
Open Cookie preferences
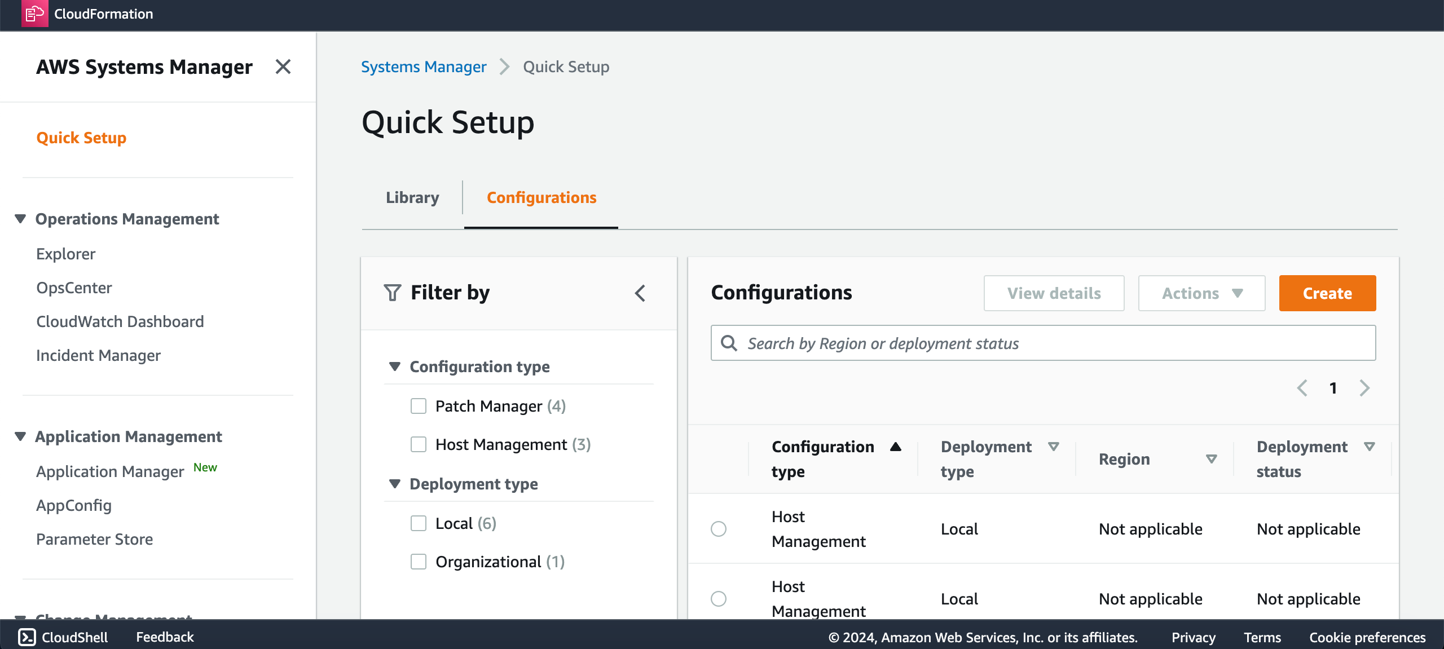[1367, 637]
